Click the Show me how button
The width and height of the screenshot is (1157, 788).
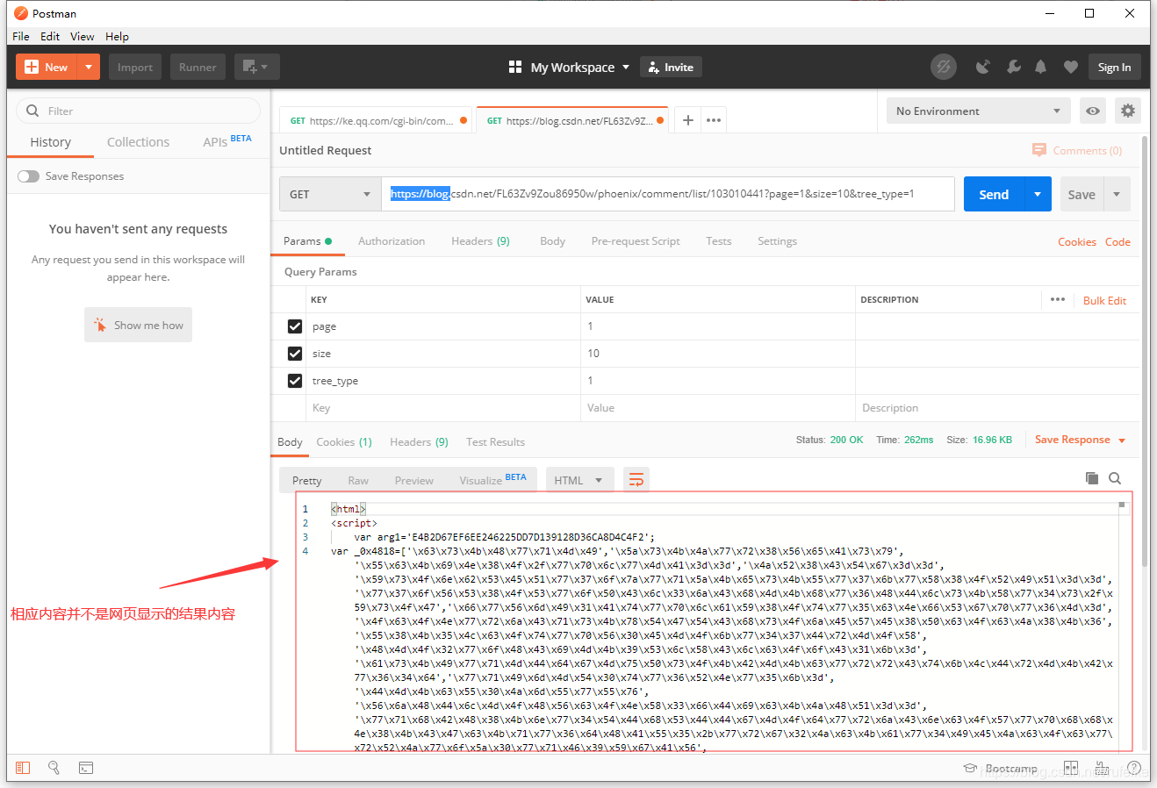point(138,325)
